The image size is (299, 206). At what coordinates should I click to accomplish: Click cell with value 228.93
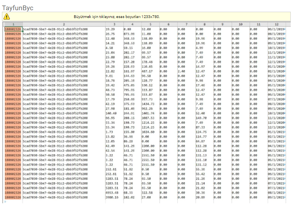pyautogui.click(x=129, y=67)
